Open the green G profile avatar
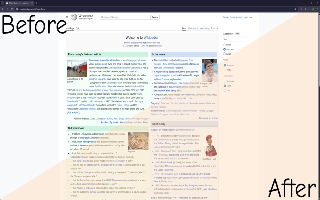 pos(313,9)
